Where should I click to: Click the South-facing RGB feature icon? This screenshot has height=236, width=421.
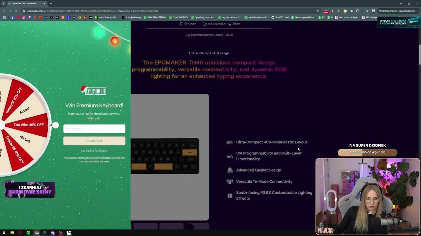230,196
